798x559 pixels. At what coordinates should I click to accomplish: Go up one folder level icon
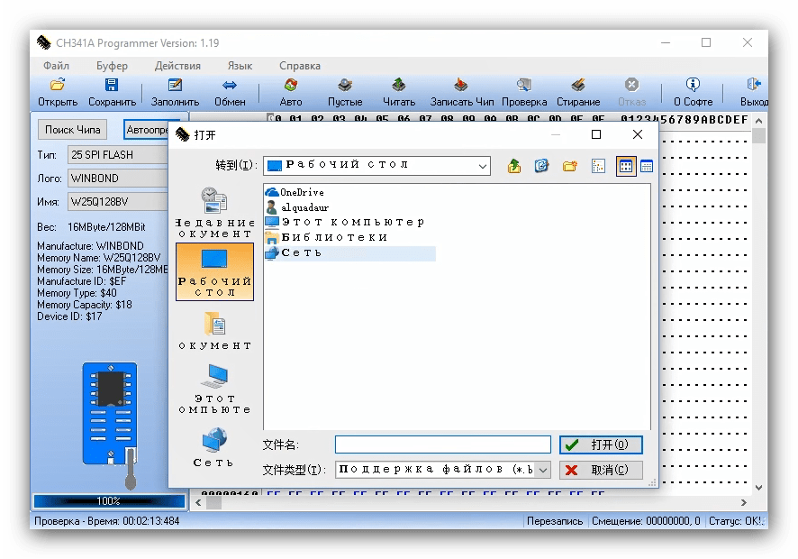[514, 166]
